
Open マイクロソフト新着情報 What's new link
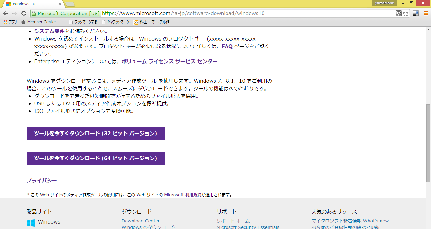(x=350, y=221)
